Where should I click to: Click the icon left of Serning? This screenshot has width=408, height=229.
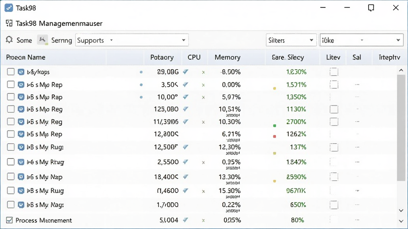point(42,40)
